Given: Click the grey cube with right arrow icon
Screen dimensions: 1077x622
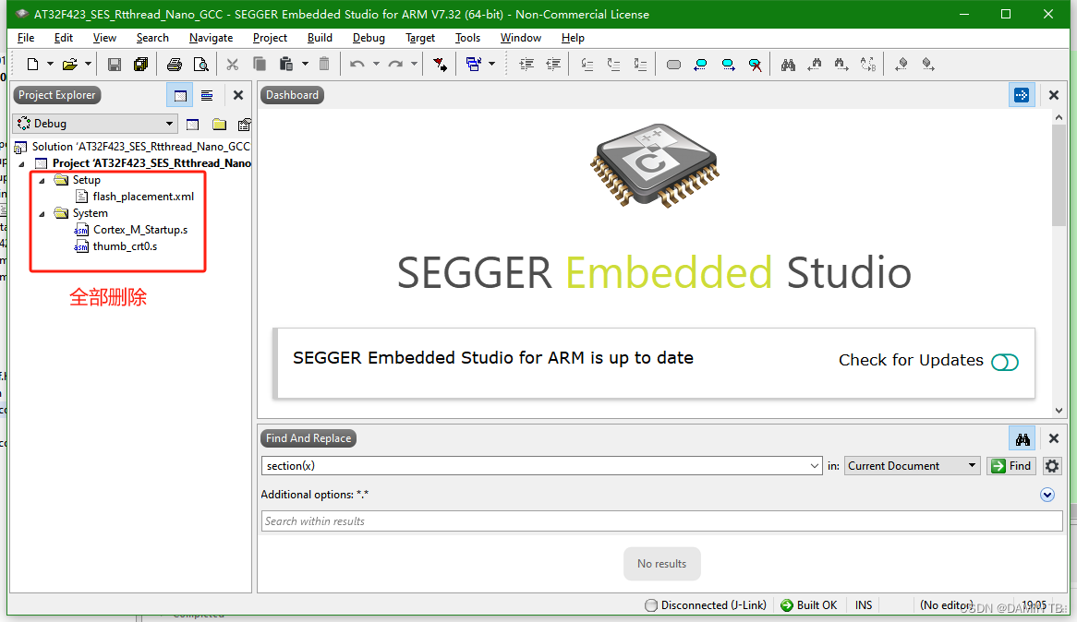Looking at the screenshot, I should point(928,65).
